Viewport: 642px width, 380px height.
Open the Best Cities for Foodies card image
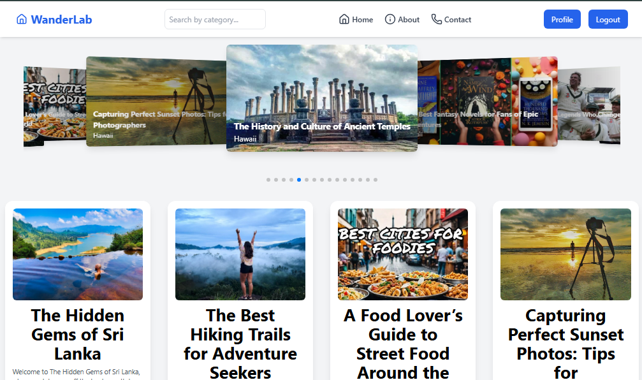(403, 254)
